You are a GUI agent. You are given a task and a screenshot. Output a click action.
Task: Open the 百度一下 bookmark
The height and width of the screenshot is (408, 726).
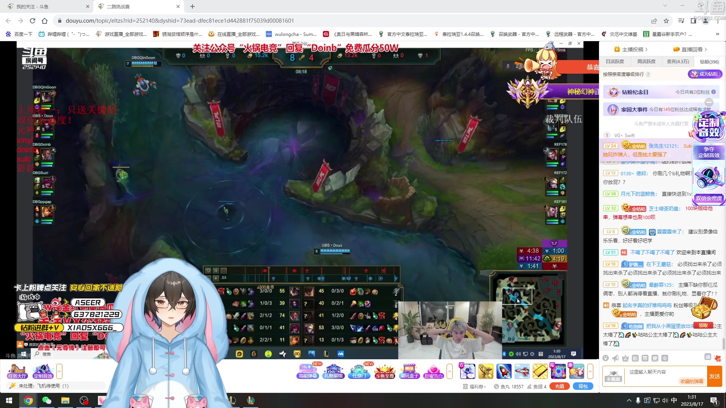[19, 34]
